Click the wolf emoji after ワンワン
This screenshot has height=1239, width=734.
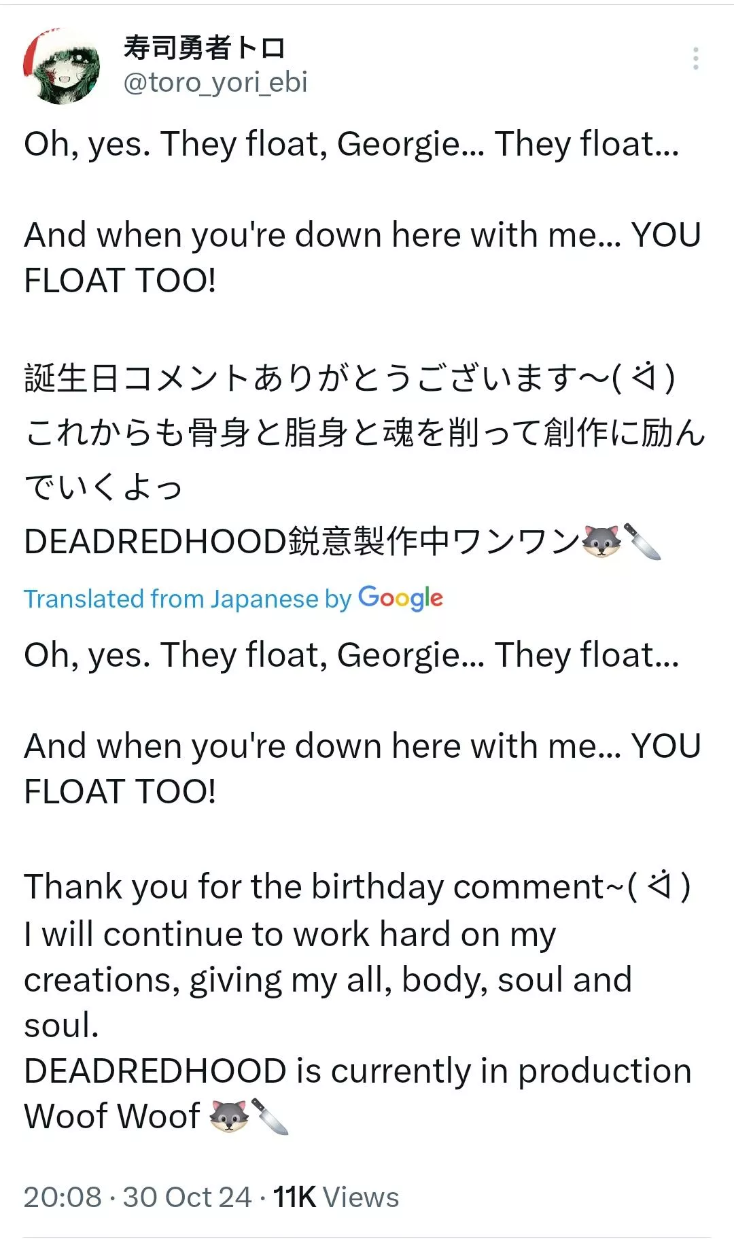pyautogui.click(x=601, y=542)
